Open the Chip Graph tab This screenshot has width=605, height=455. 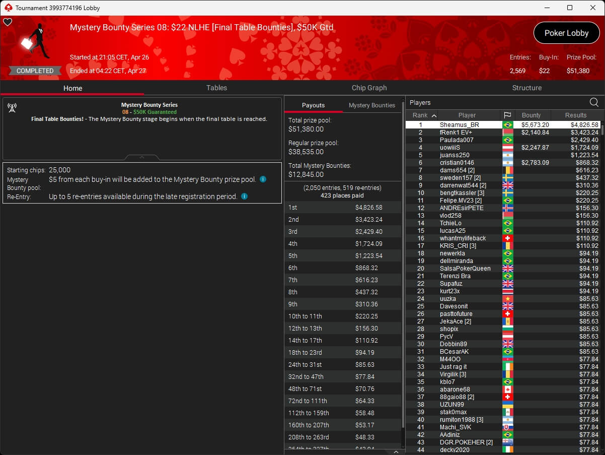[x=369, y=88]
